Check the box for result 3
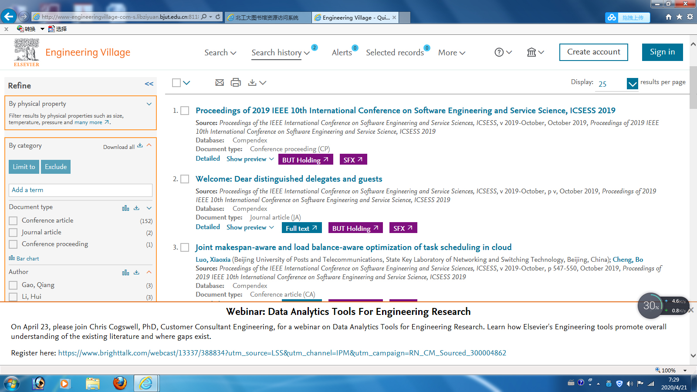Image resolution: width=697 pixels, height=392 pixels. [x=185, y=247]
